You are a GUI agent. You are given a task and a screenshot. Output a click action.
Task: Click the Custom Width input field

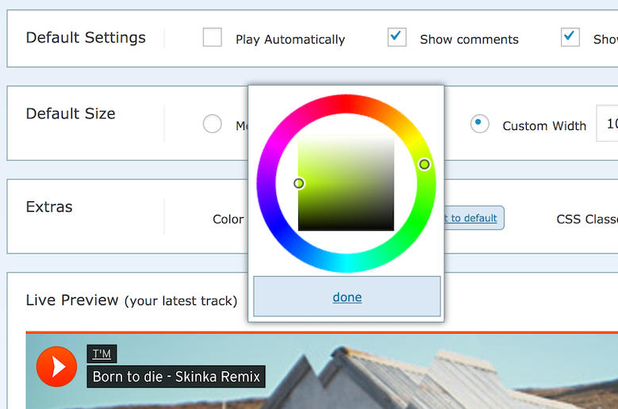pyautogui.click(x=607, y=124)
